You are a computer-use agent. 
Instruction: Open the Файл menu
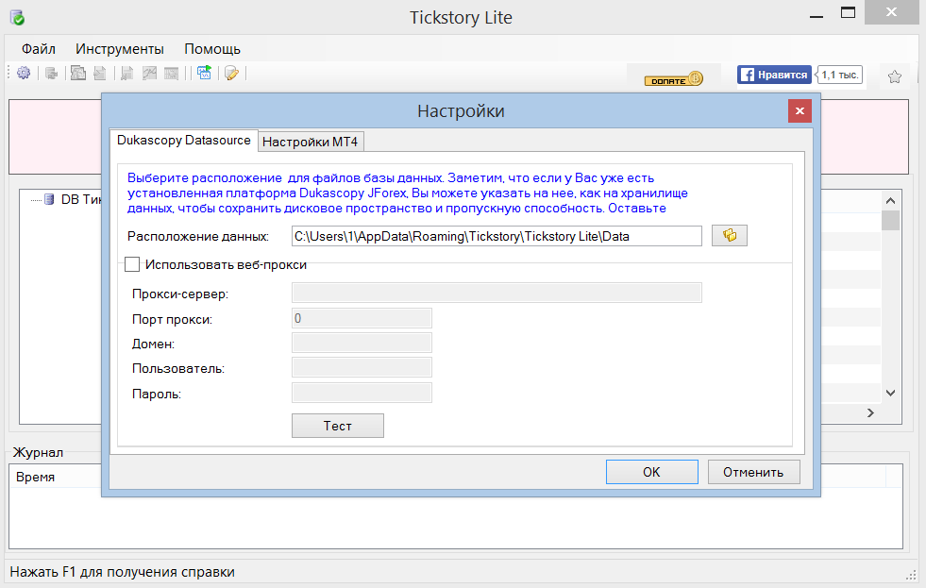coord(39,49)
